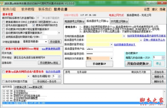
Task: Click the 连接名称 text field
Action: [x=25, y=63]
